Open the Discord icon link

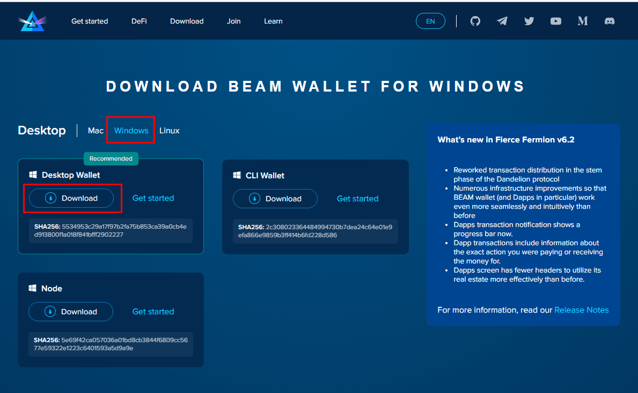pos(610,21)
